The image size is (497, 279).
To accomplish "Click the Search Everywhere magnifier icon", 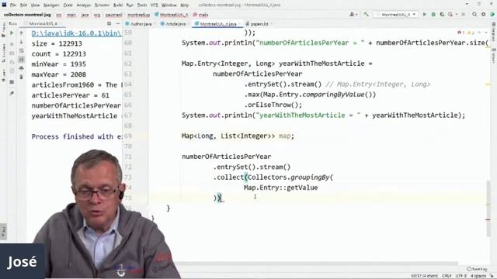I will click(x=474, y=15).
